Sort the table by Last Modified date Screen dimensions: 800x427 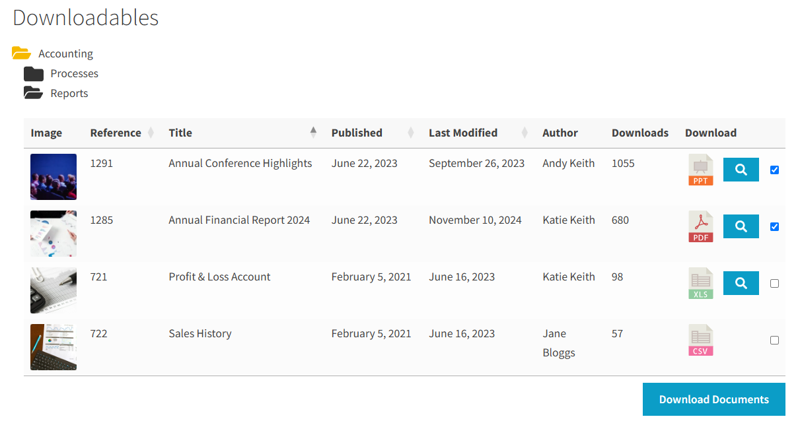[x=463, y=133]
